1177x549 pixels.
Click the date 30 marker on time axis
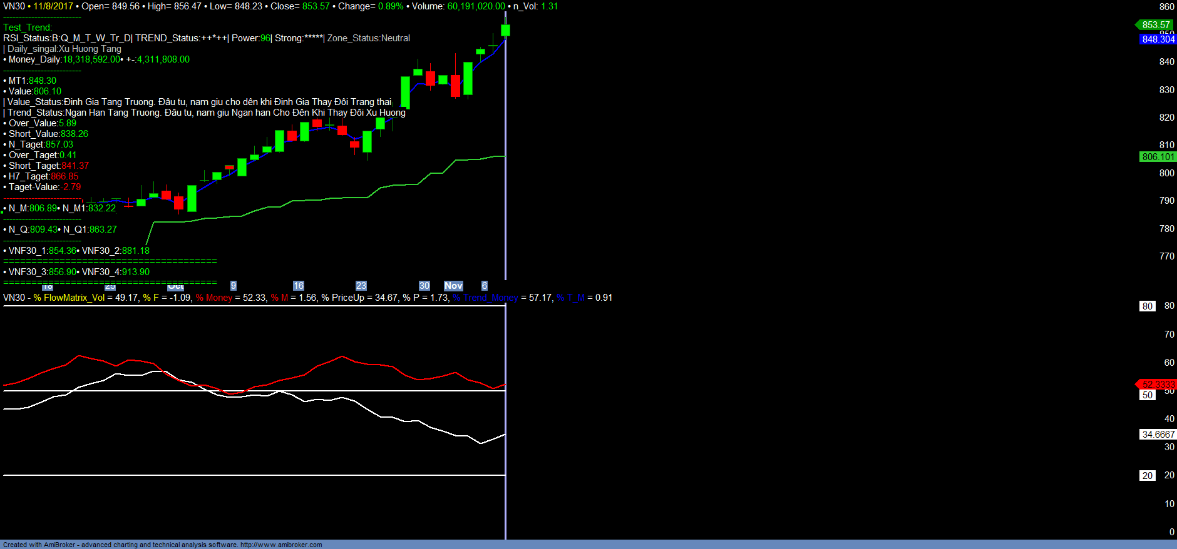pos(424,286)
